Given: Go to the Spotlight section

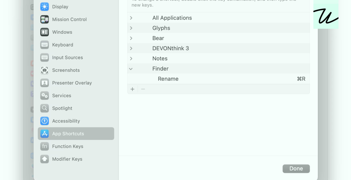Looking at the screenshot, I should (76, 108).
